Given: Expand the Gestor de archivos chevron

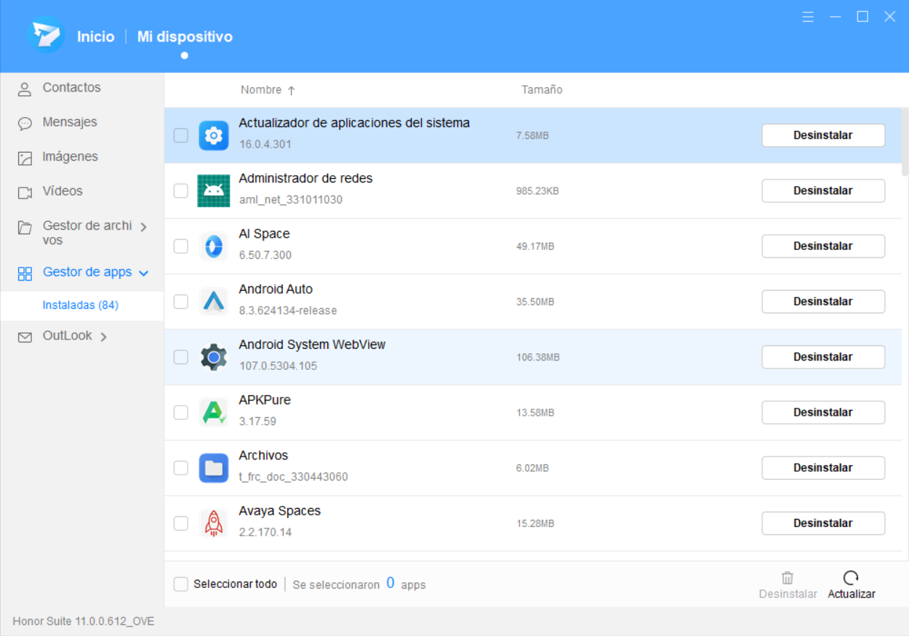Looking at the screenshot, I should pyautogui.click(x=143, y=228).
